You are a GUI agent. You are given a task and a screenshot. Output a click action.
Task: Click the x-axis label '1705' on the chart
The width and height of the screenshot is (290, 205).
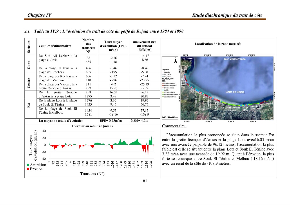151,164
